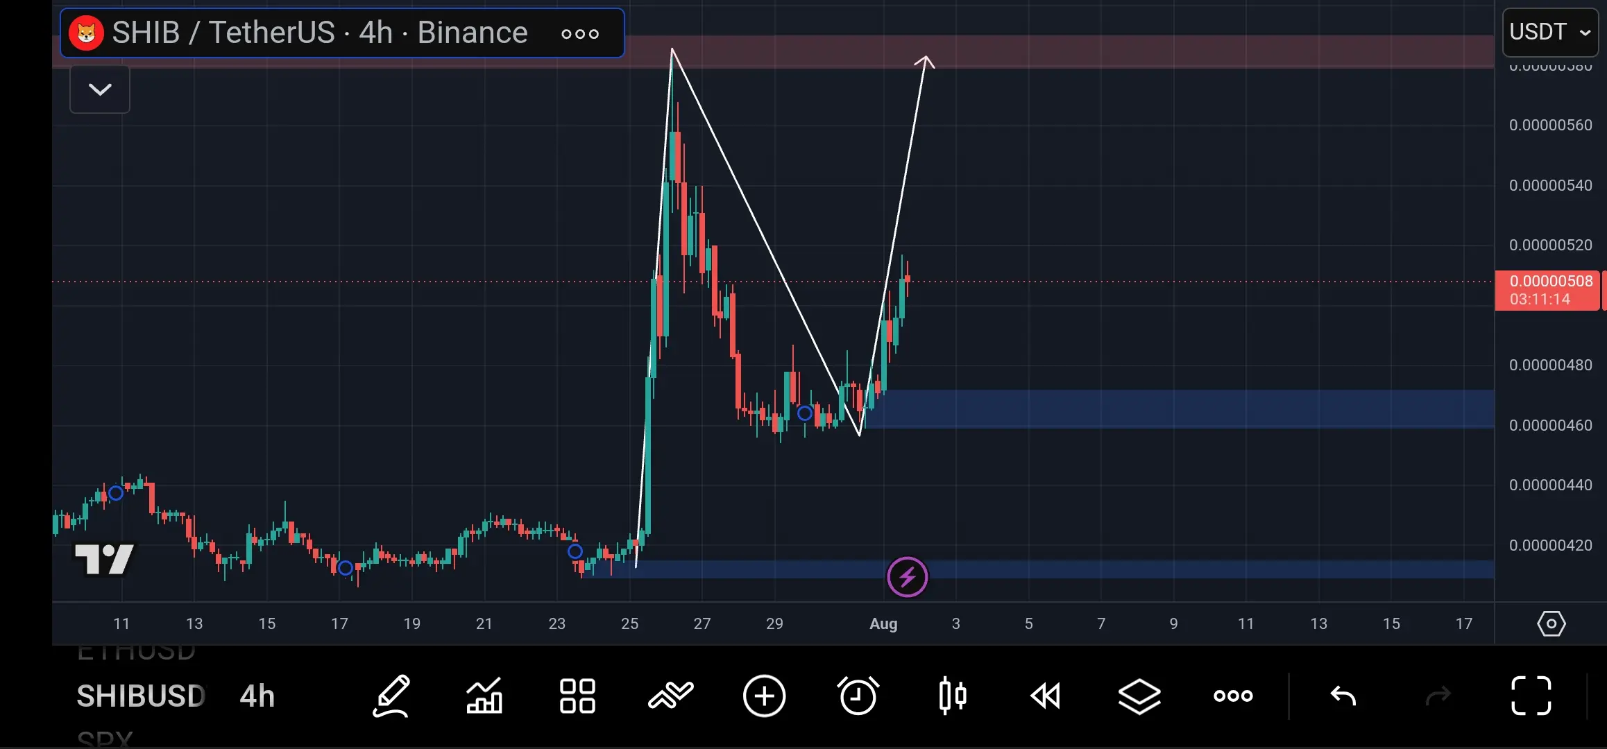This screenshot has width=1607, height=749.
Task: Click price axis label 0.00000460
Action: (x=1551, y=425)
